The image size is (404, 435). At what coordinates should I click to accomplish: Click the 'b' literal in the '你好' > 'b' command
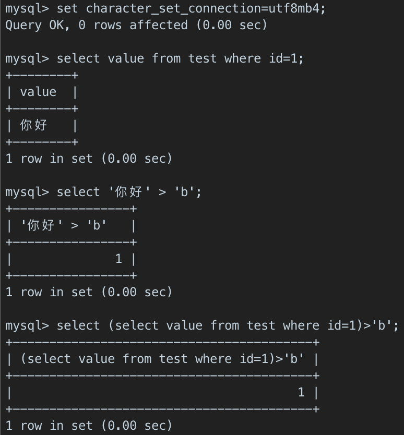(184, 192)
